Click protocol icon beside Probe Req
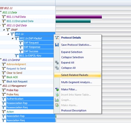 click(x=4, y=94)
